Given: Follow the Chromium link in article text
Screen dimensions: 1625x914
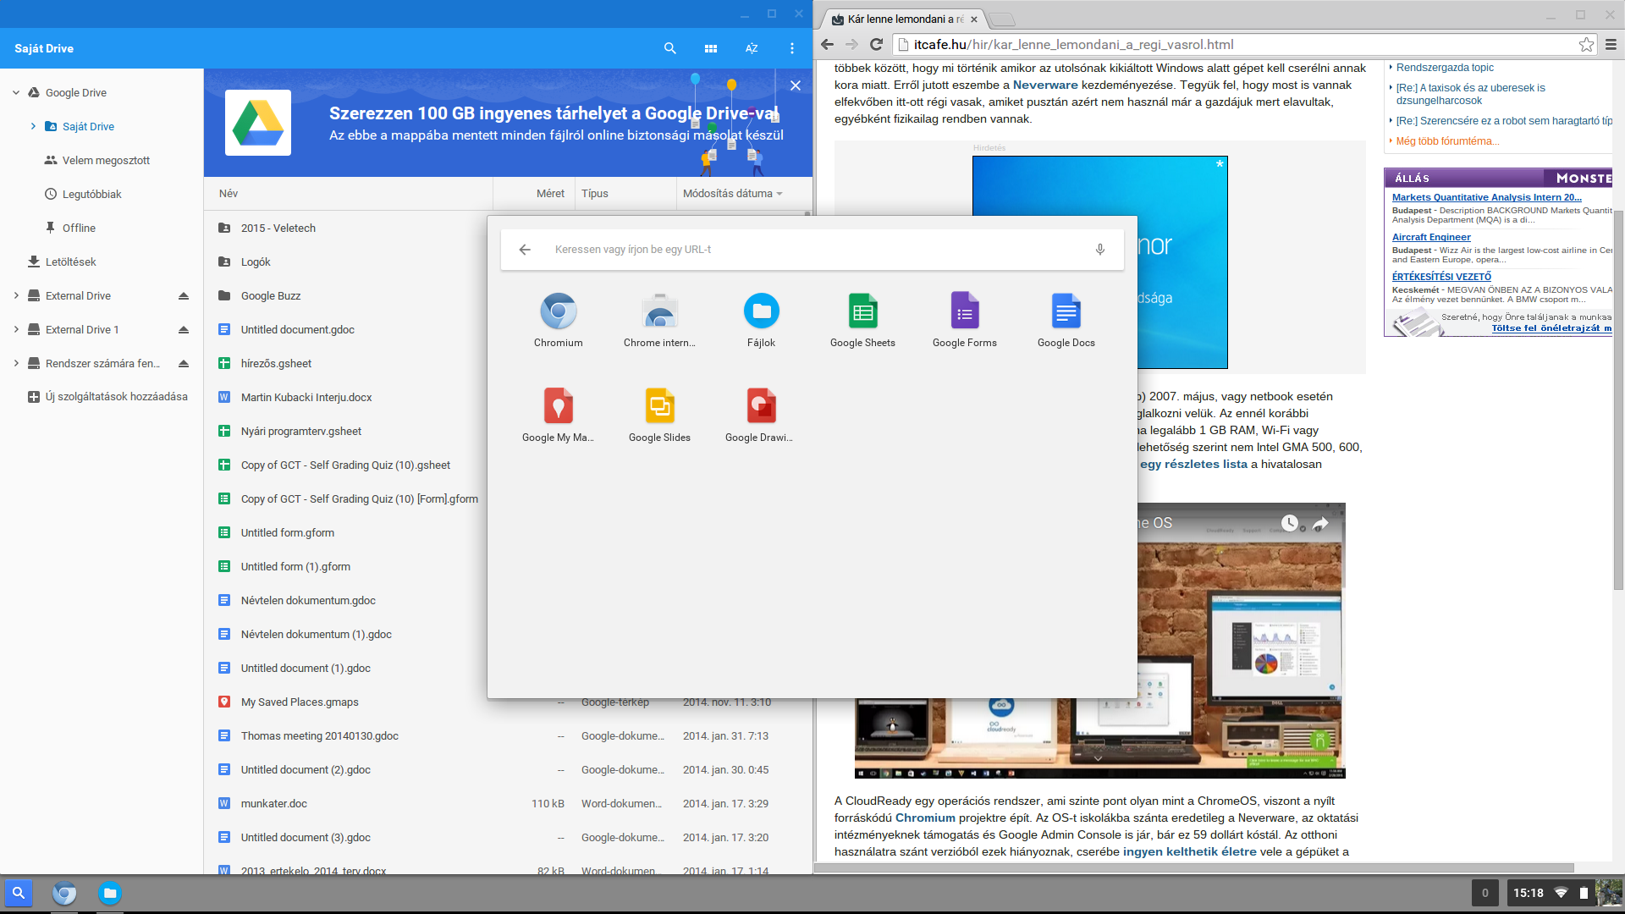Looking at the screenshot, I should coord(925,818).
